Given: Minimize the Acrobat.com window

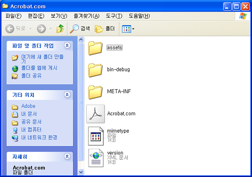Looking at the screenshot, I should point(227,7).
